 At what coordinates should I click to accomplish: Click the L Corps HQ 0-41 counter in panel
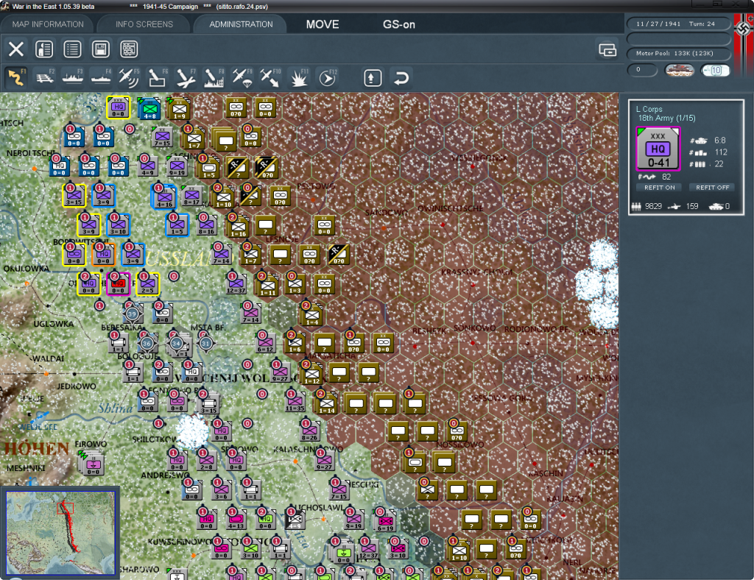[x=658, y=149]
